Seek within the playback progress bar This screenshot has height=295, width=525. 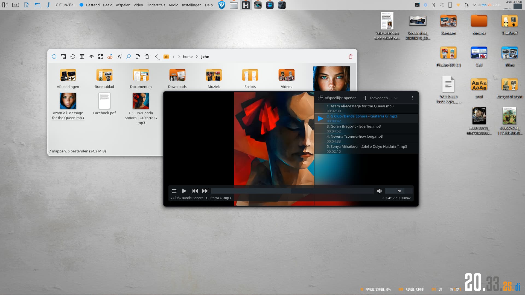point(292,191)
